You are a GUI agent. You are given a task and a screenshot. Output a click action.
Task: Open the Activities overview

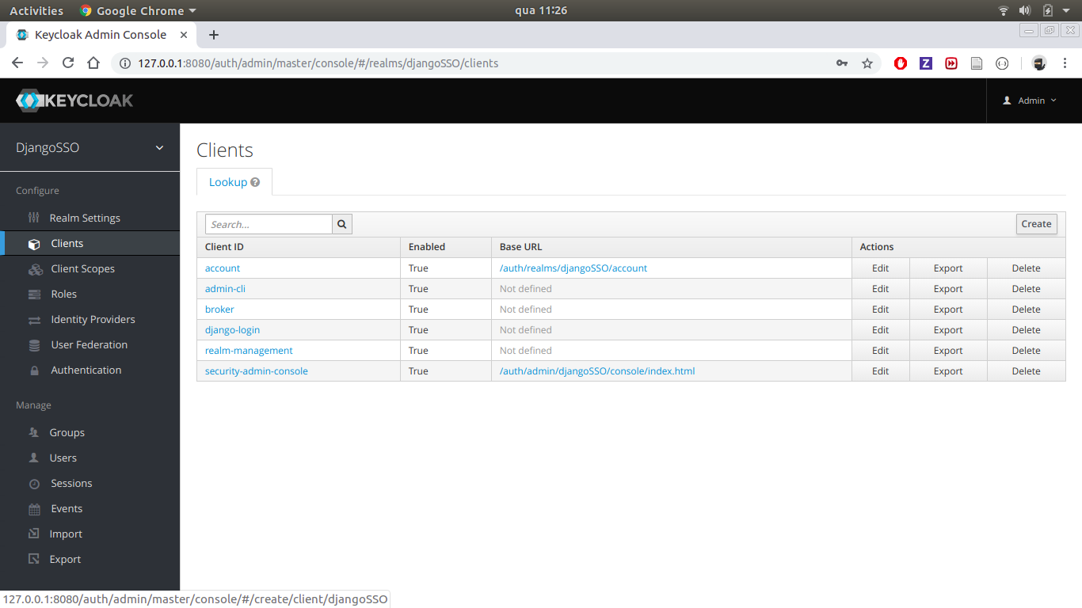tap(36, 10)
